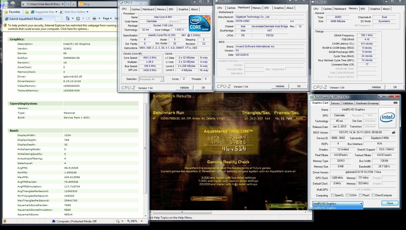Click the Close button in GPU-Z
This screenshot has width=406, height=230.
click(x=390, y=203)
